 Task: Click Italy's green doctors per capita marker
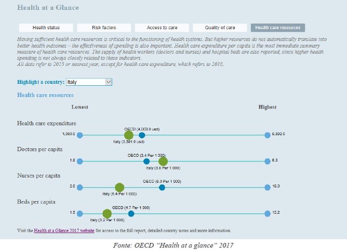coord(163,161)
